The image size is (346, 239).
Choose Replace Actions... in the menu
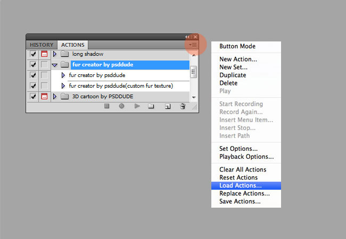[246, 193]
